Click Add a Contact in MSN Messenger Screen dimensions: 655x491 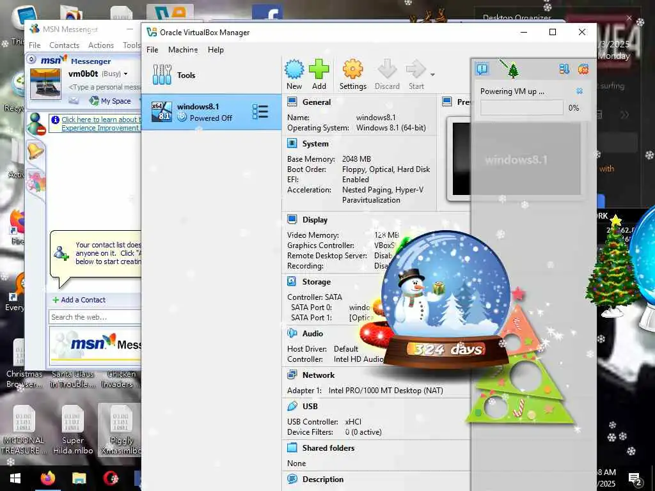[79, 300]
